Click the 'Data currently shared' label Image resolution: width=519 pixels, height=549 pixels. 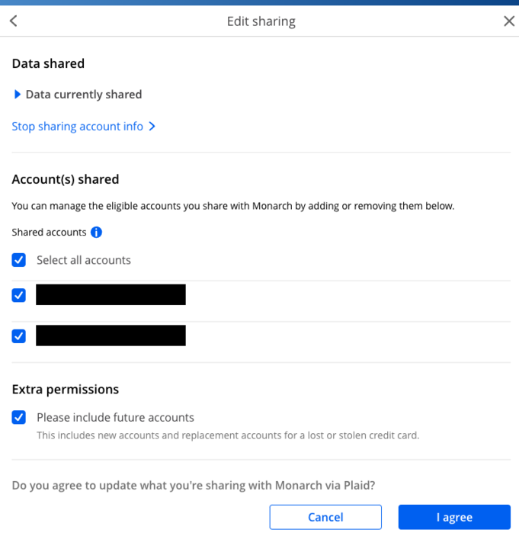[84, 95]
